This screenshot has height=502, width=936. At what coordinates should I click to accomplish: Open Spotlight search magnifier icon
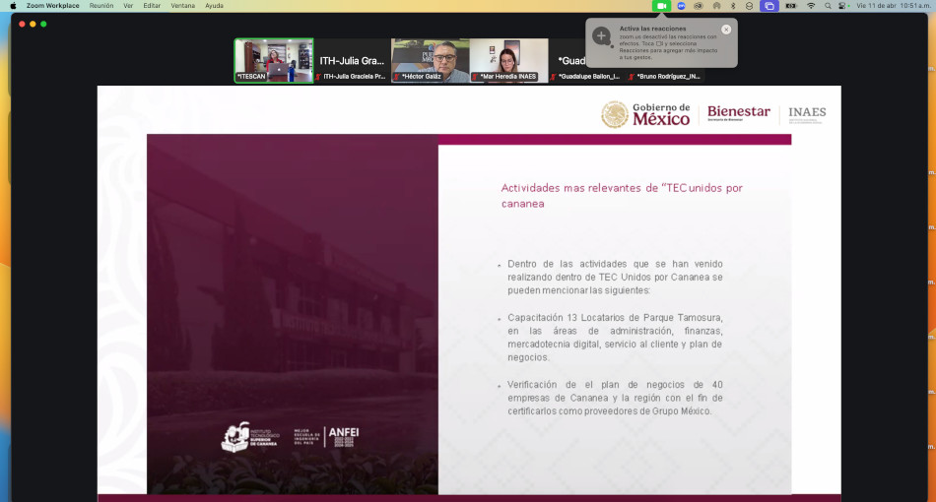[x=828, y=5]
